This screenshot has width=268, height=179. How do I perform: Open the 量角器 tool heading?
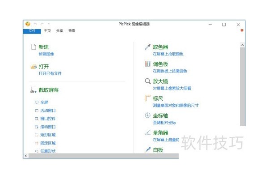160,133
